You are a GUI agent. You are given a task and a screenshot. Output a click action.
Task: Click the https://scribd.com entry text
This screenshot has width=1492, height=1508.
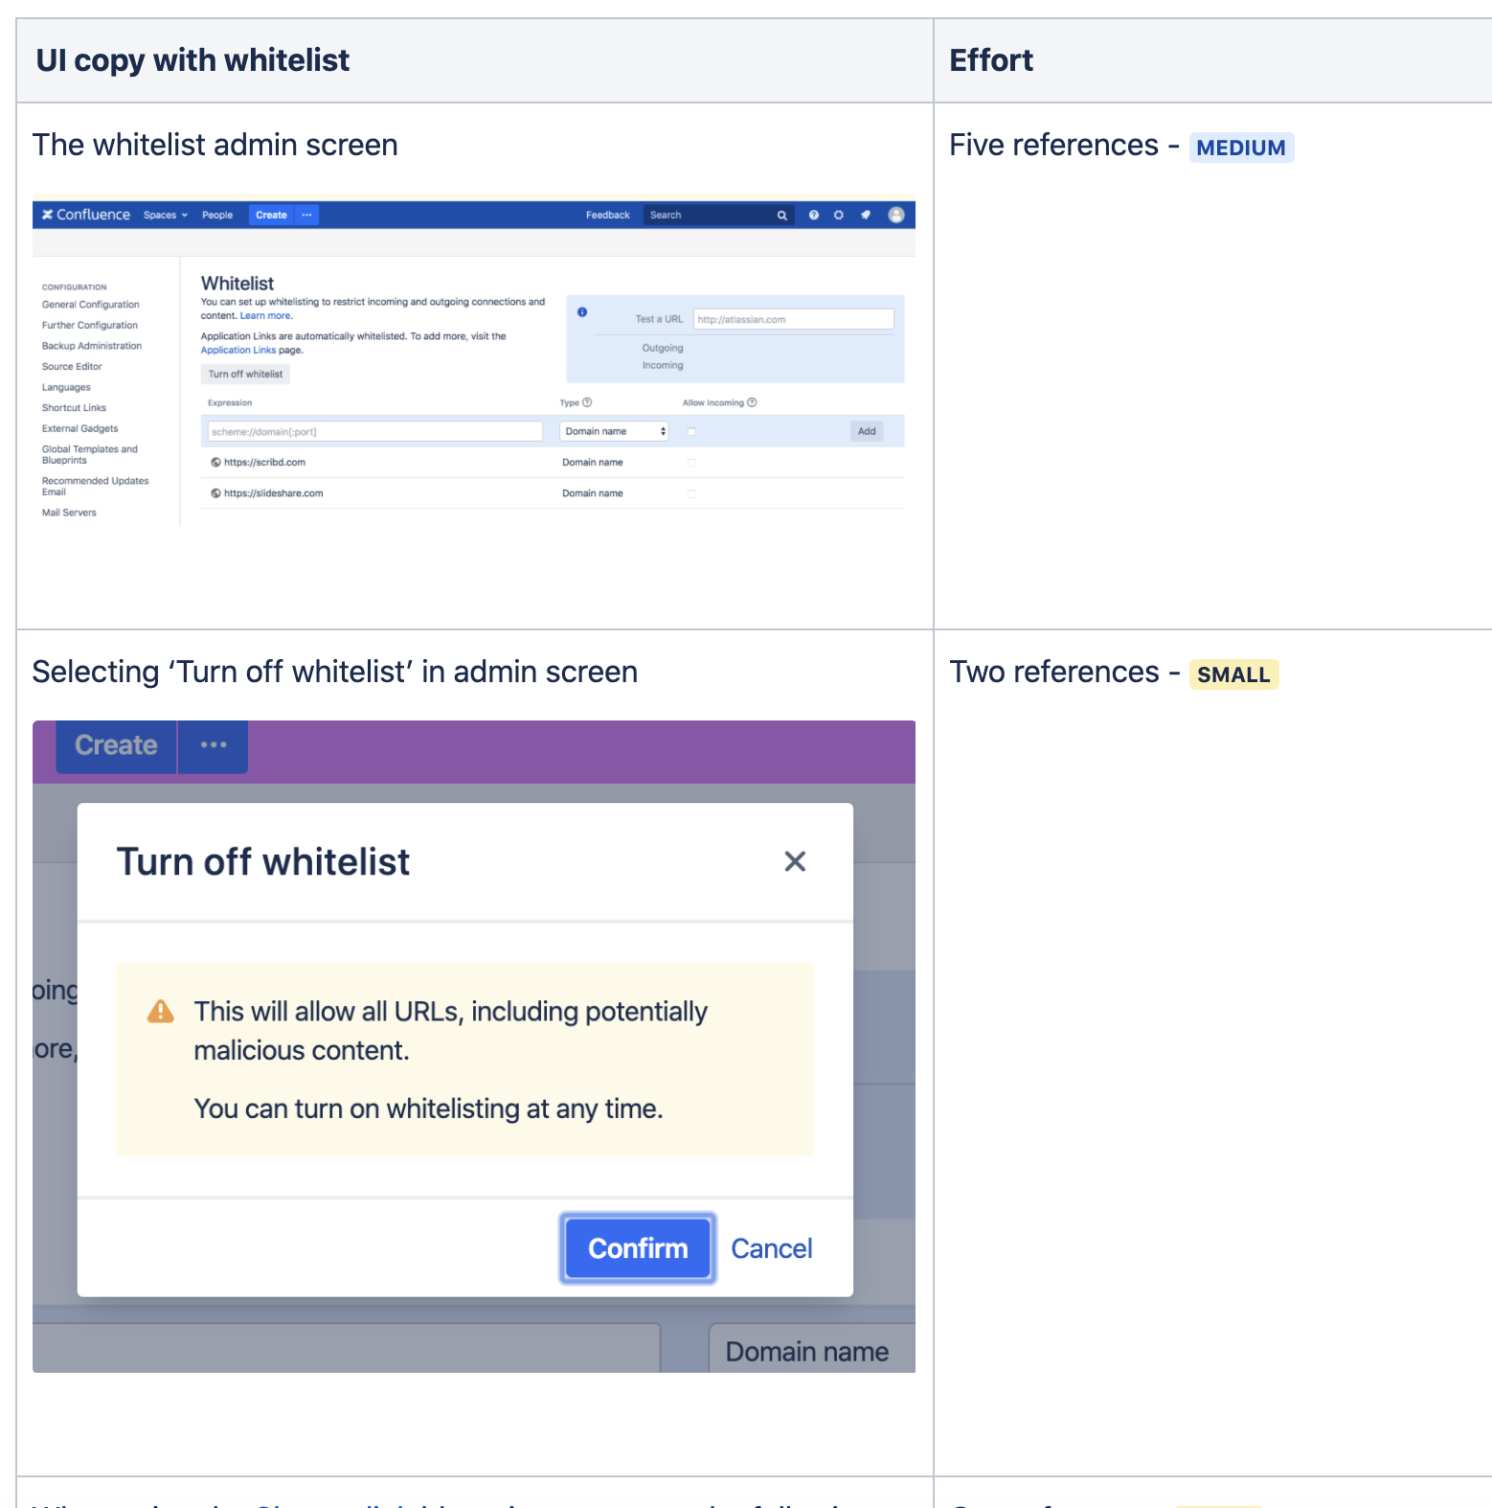(264, 463)
